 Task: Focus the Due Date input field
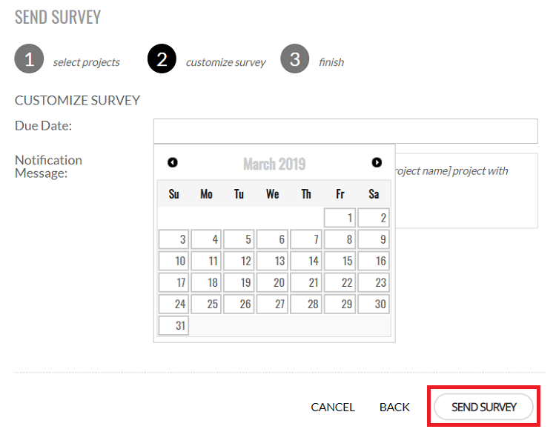click(x=345, y=130)
